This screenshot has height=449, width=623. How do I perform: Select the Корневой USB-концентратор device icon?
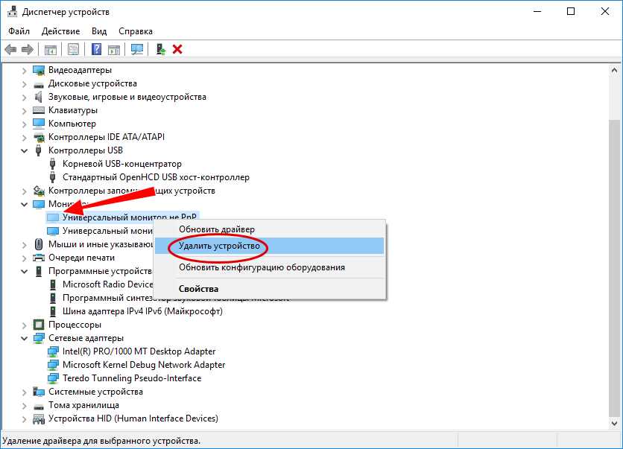click(52, 164)
